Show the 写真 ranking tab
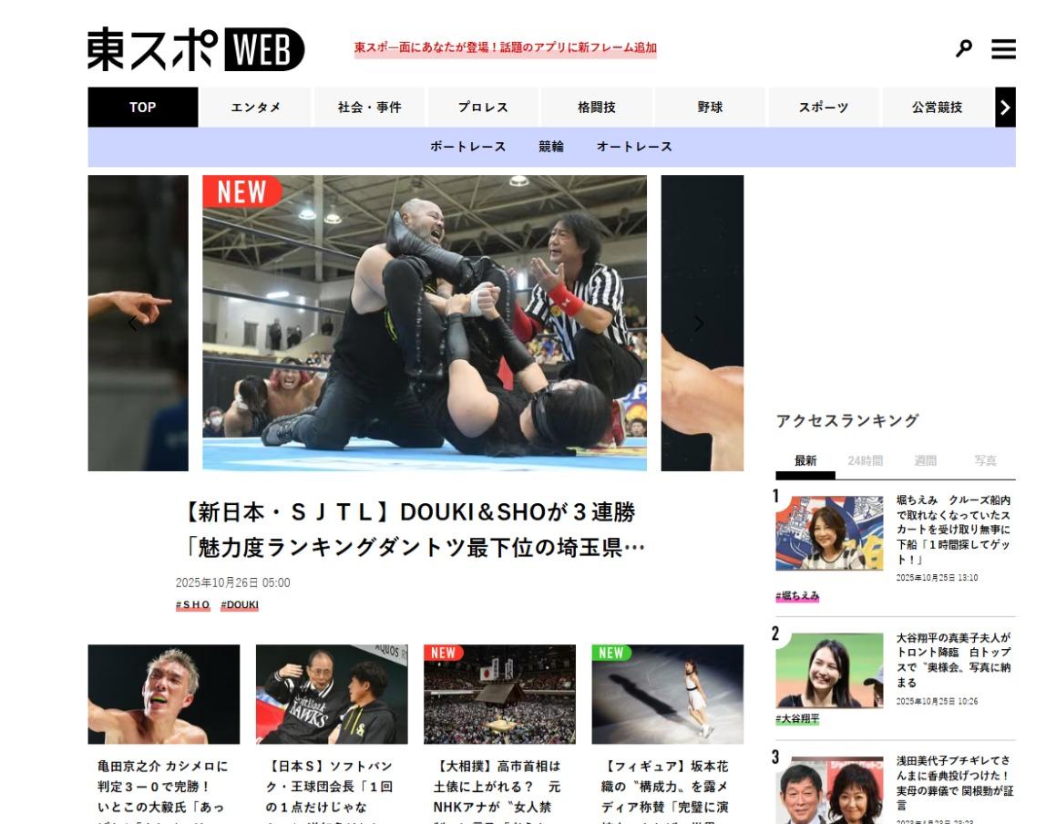Screen dimensions: 1046x824 tap(985, 461)
